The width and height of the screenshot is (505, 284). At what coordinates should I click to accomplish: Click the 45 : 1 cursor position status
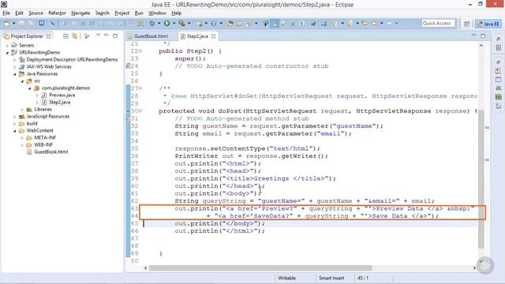pyautogui.click(x=363, y=278)
